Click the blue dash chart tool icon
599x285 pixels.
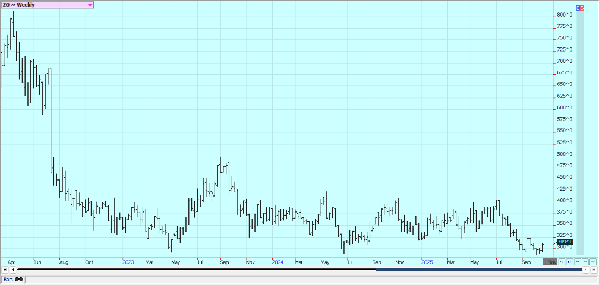click(x=578, y=261)
